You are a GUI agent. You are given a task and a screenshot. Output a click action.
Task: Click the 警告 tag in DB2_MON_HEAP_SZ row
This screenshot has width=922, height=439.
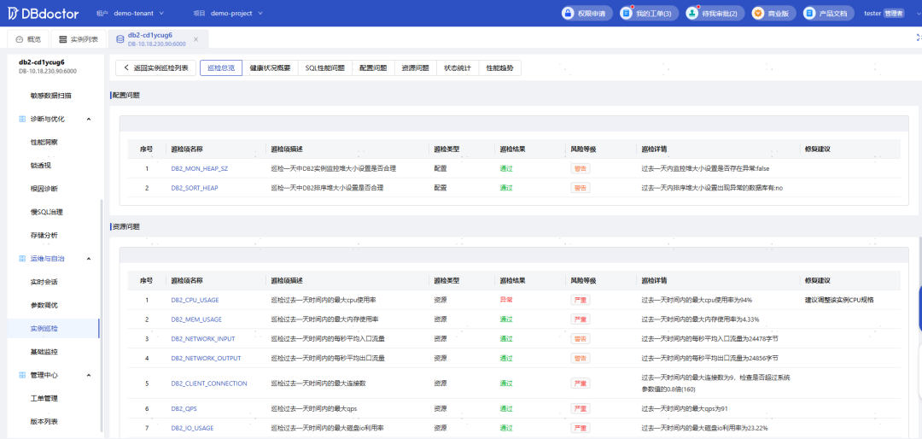coord(581,168)
